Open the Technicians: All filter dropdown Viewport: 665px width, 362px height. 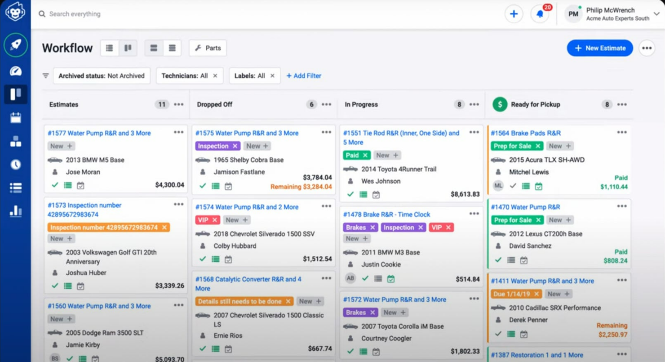tap(186, 76)
